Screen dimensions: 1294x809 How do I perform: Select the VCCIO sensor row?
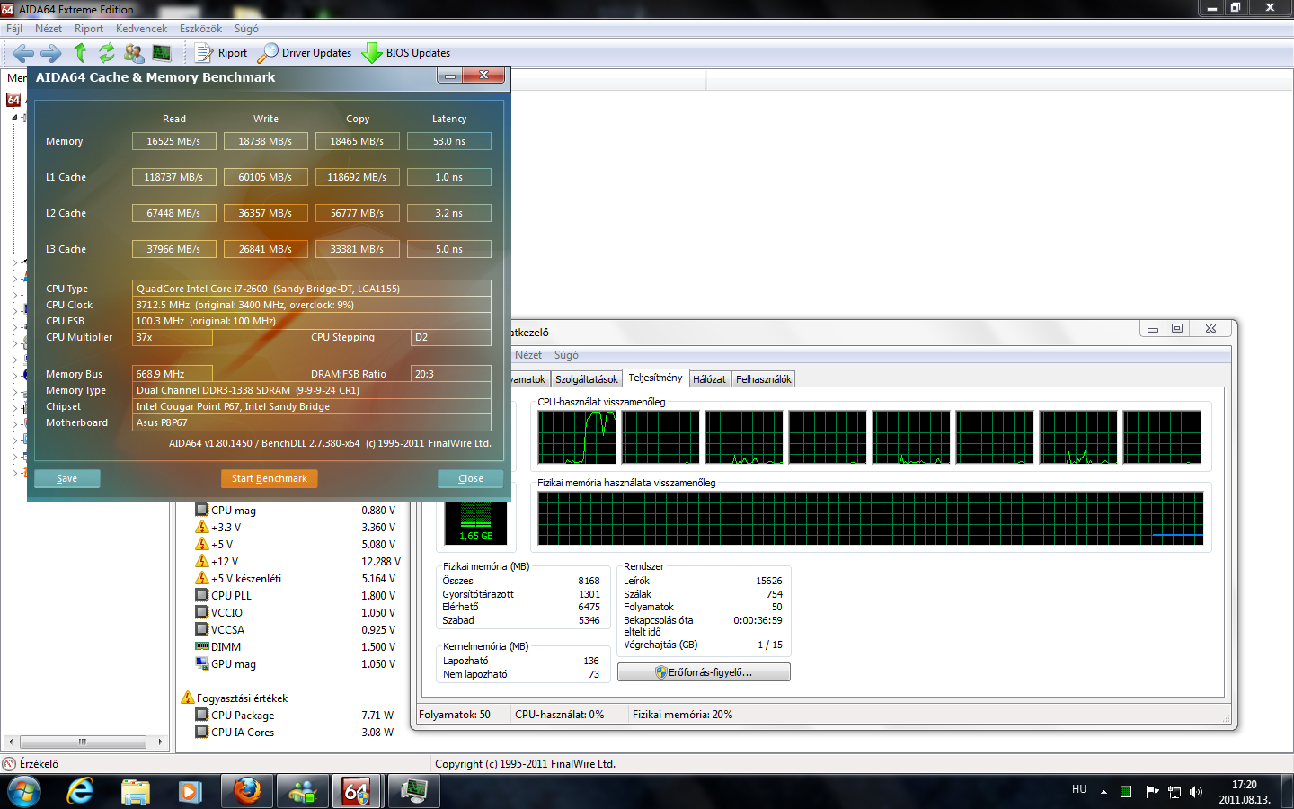pyautogui.click(x=296, y=613)
